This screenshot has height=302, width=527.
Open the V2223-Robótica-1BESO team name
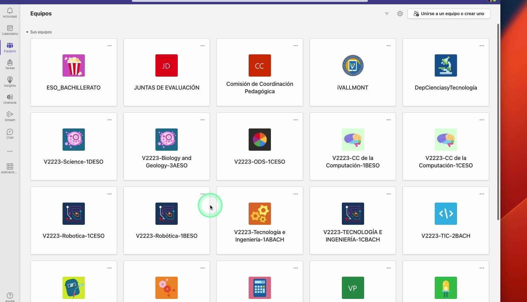pos(167,236)
